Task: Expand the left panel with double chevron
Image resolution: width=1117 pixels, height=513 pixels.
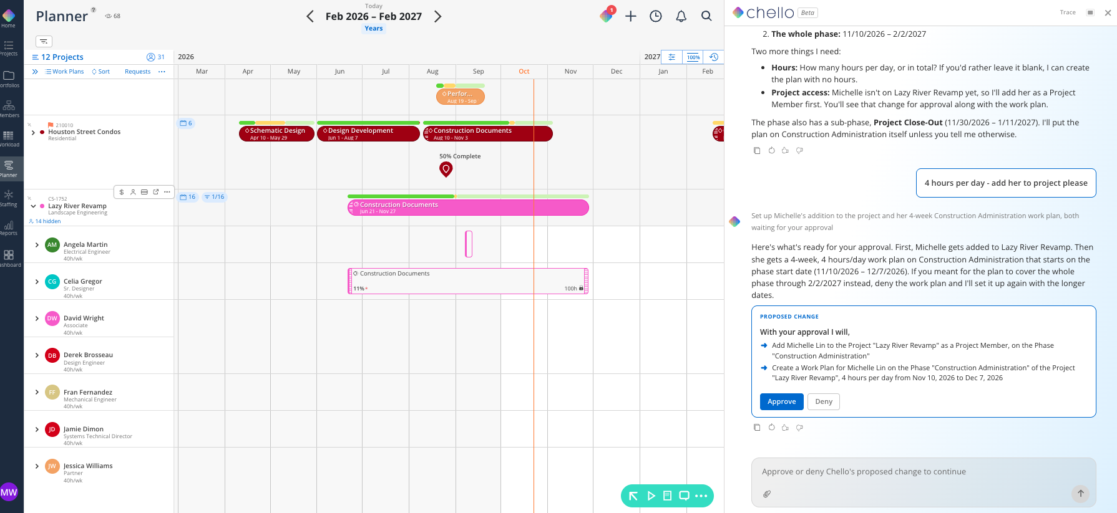Action: point(35,72)
